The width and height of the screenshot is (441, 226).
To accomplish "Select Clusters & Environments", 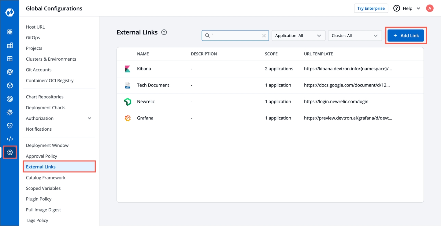I will click(x=51, y=59).
